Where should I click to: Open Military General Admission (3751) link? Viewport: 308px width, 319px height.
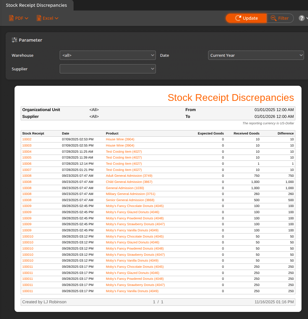(130, 194)
